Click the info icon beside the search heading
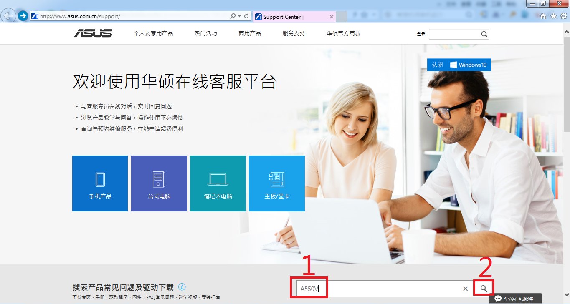570x304 pixels. pos(182,287)
